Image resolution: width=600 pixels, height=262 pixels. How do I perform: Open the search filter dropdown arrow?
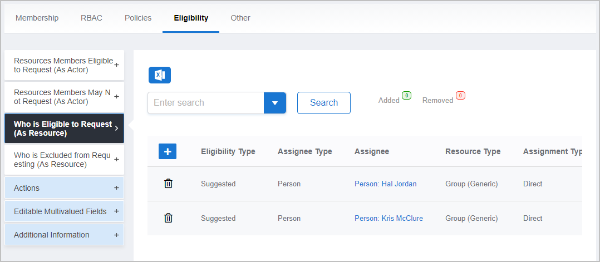pyautogui.click(x=274, y=103)
